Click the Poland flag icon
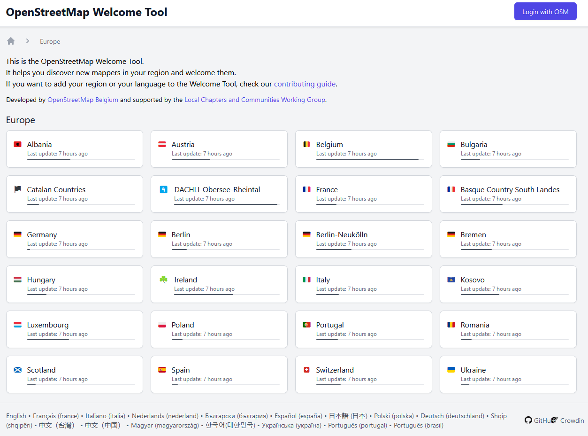 tap(162, 325)
